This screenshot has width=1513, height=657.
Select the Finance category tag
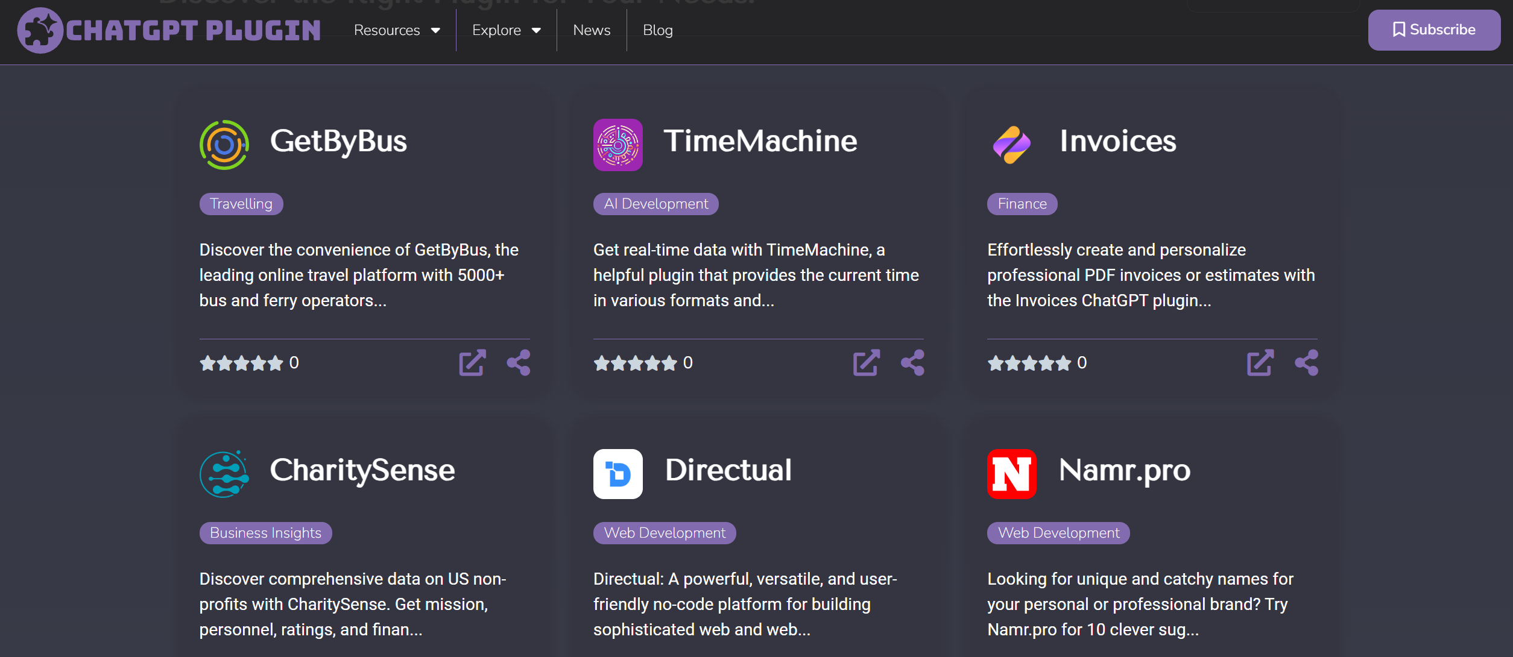pyautogui.click(x=1022, y=204)
